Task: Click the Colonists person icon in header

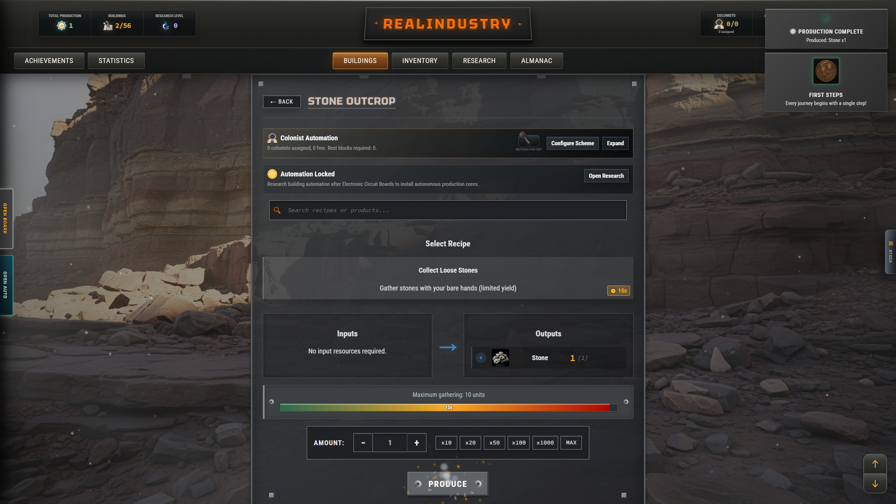Action: [719, 24]
